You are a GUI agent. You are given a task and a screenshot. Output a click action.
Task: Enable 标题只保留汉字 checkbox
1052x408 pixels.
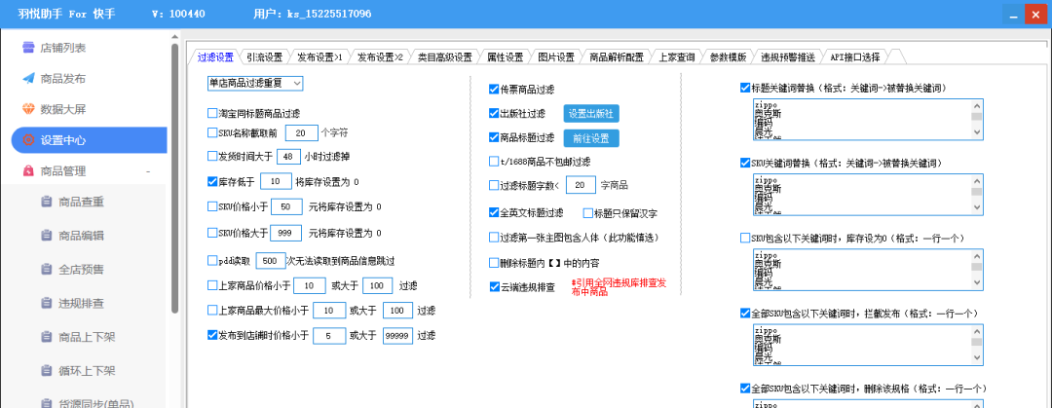pyautogui.click(x=587, y=212)
